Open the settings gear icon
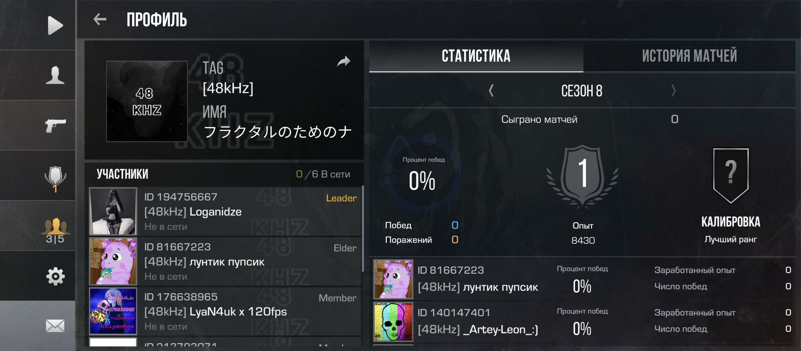The width and height of the screenshot is (801, 351). [x=55, y=276]
